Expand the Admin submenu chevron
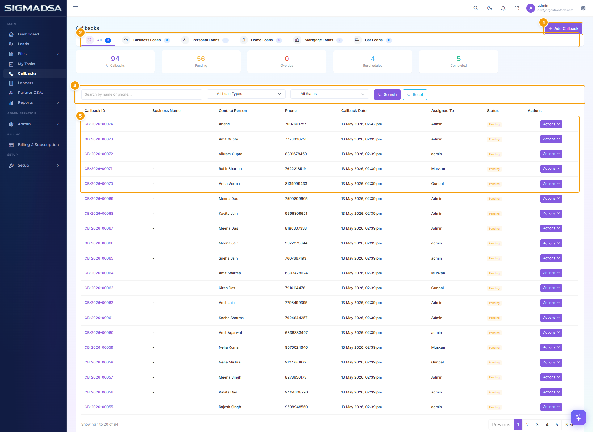This screenshot has height=432, width=593. point(58,124)
